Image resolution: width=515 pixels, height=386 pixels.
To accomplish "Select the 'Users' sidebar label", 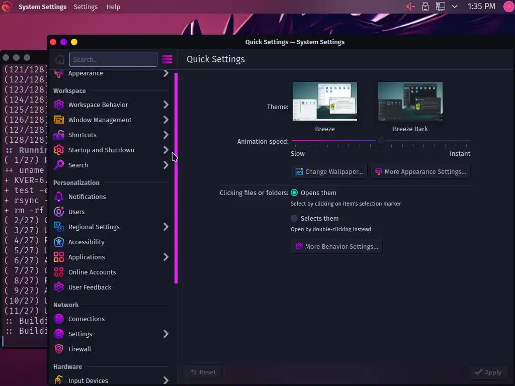I will click(x=76, y=212).
